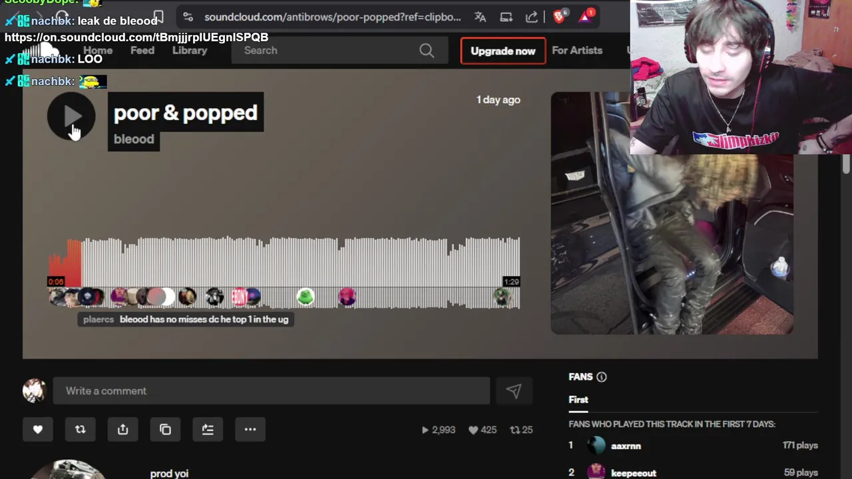The height and width of the screenshot is (479, 852).
Task: Open fan keepeeout's profile
Action: click(634, 473)
